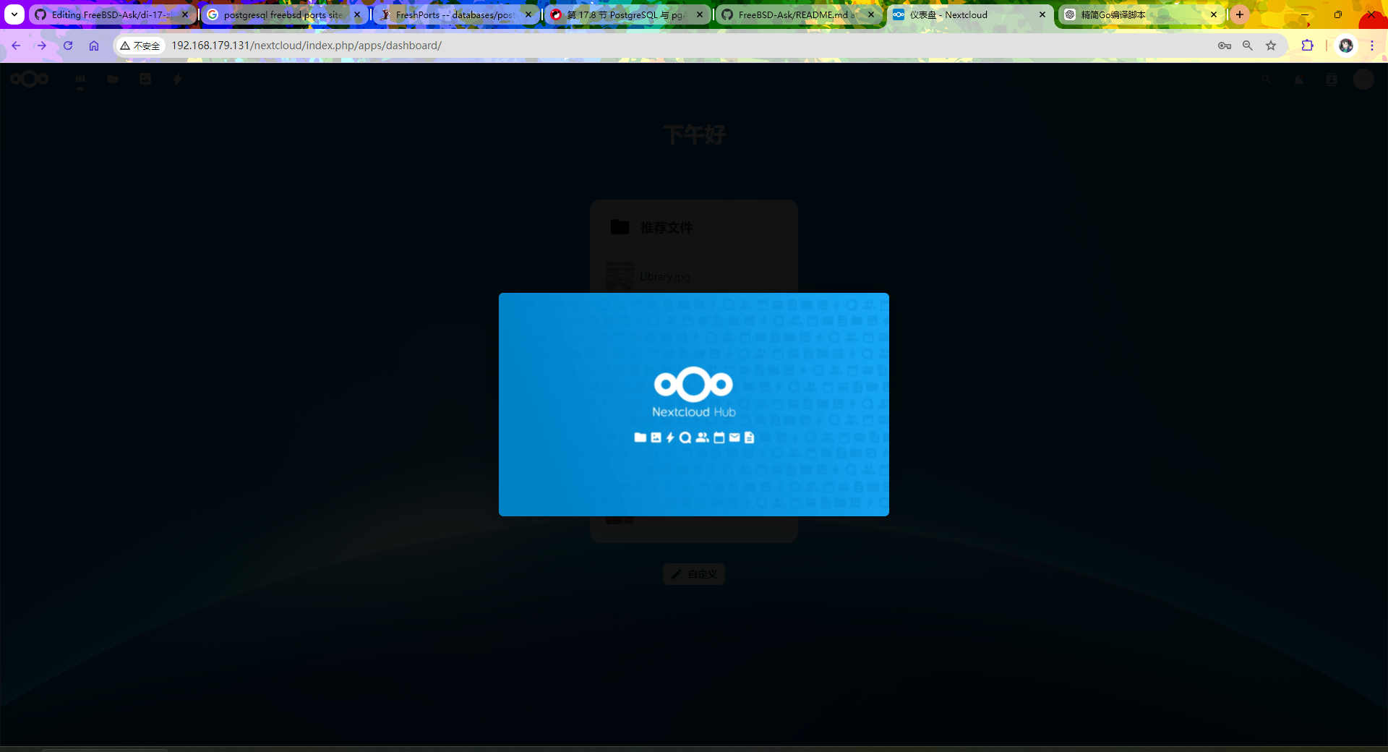Open the saved passwords key icon
The height and width of the screenshot is (752, 1388).
[x=1225, y=46]
